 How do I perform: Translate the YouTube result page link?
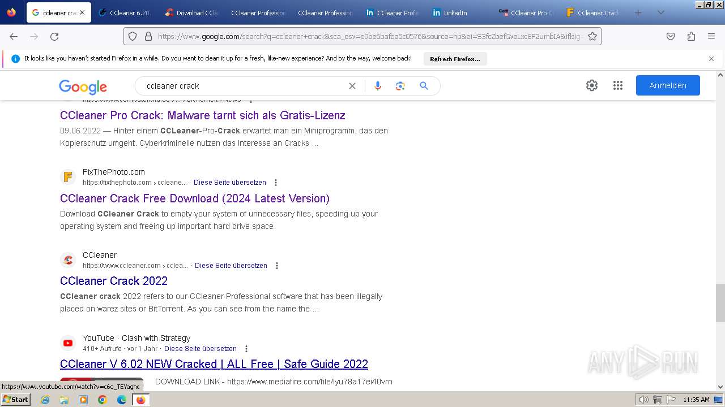click(201, 349)
